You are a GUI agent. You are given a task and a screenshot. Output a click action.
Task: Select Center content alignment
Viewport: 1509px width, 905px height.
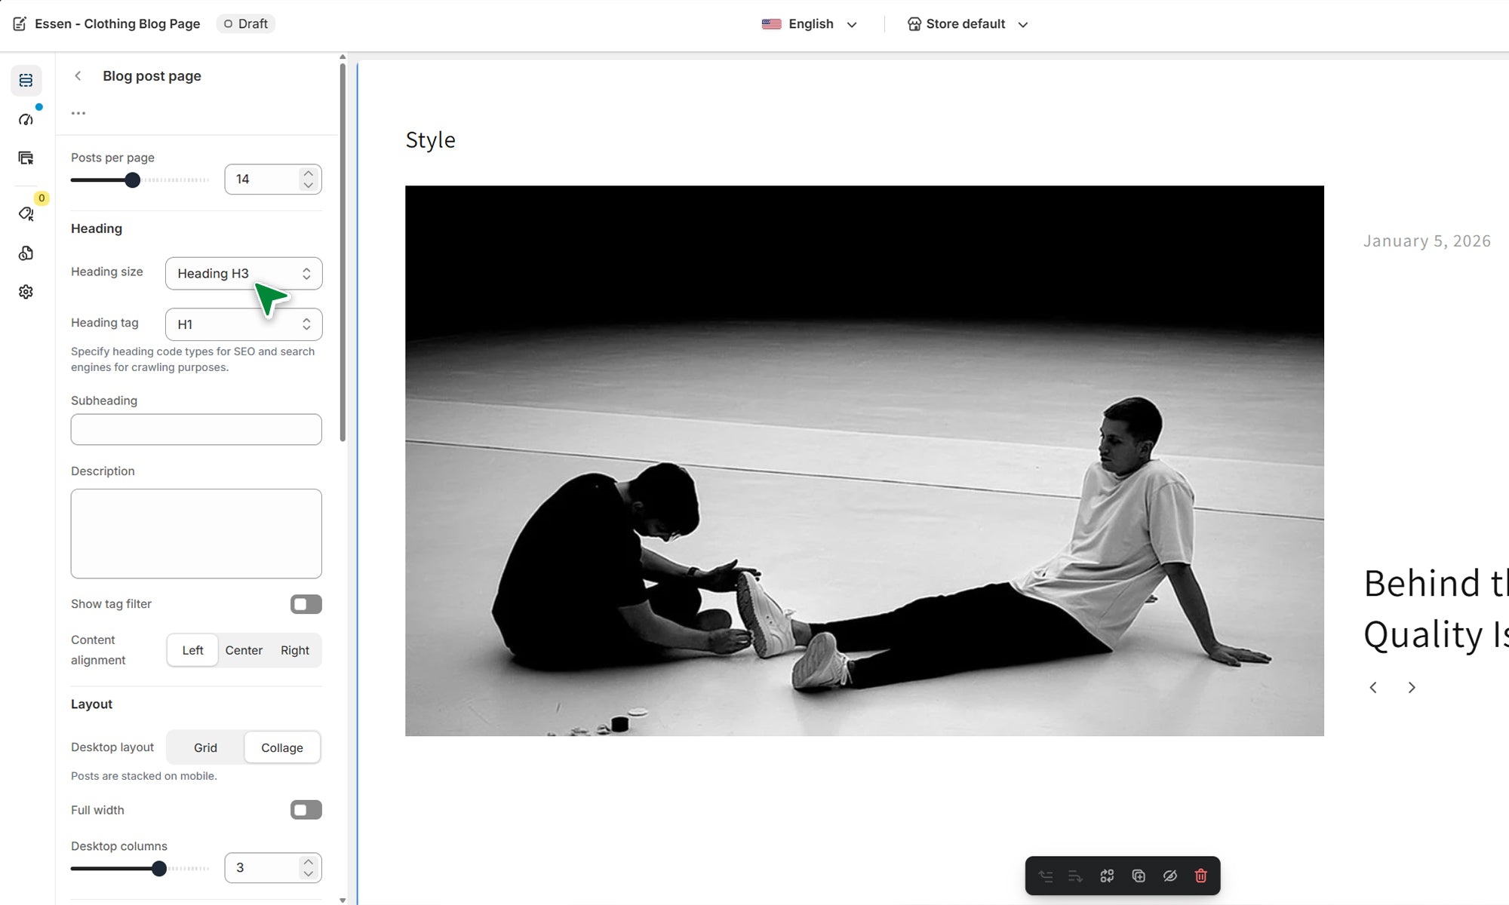point(244,650)
